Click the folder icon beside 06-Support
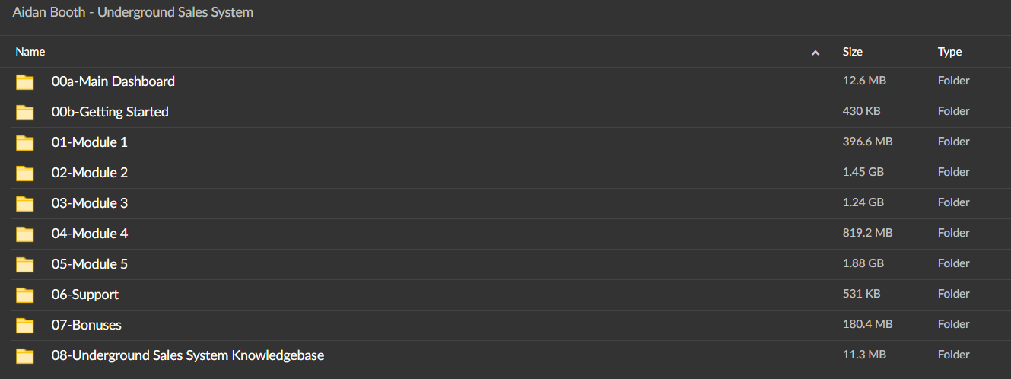1011x379 pixels. [x=25, y=295]
